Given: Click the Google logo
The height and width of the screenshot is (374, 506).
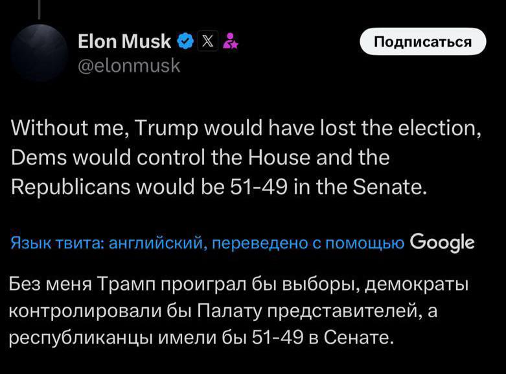Looking at the screenshot, I should tap(443, 243).
